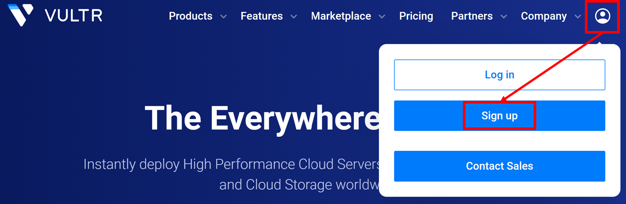The image size is (626, 204).
Task: Click the Sign up button
Action: point(500,115)
